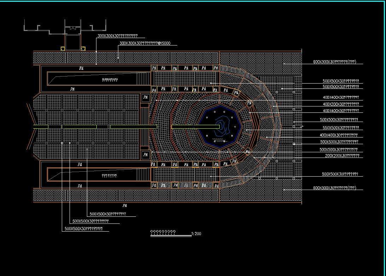Click the wave symbol inside the fountain pool
The image size is (386, 276).
(x=219, y=141)
